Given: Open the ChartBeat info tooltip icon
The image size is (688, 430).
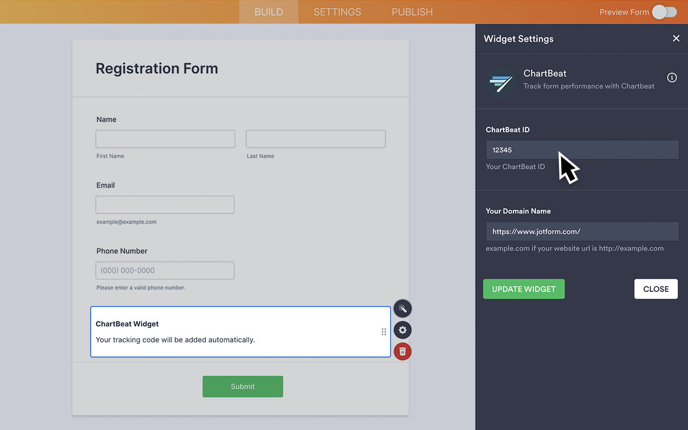Looking at the screenshot, I should pos(672,77).
